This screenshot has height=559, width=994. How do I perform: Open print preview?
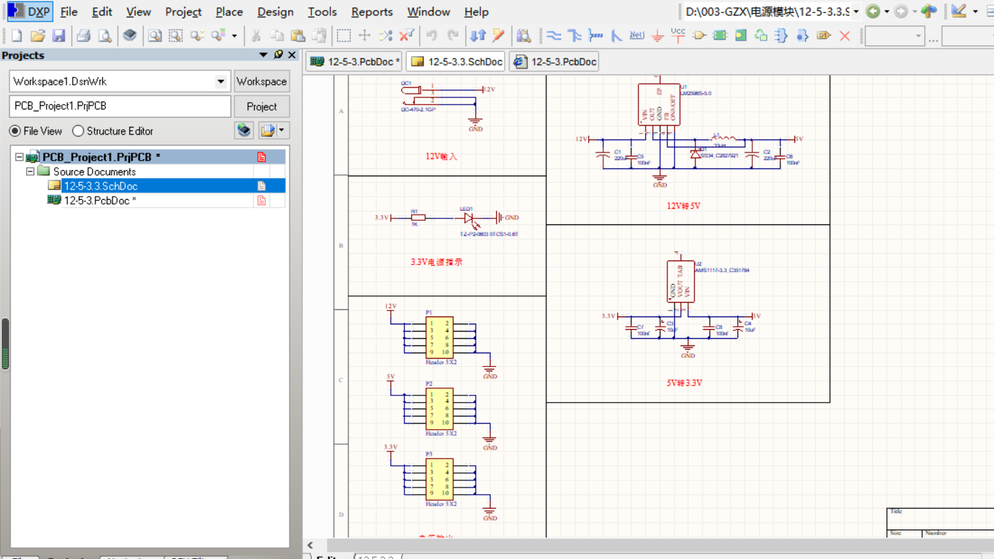tap(105, 36)
